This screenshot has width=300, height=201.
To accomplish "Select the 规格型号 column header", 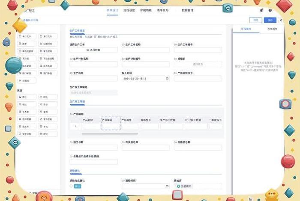I will click(x=146, y=120).
